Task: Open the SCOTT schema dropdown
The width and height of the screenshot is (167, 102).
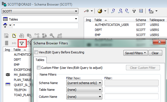Action: (40, 11)
